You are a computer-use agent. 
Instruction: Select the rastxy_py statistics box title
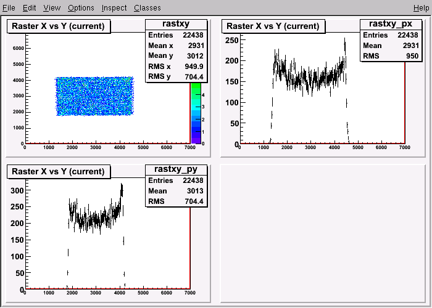tap(176, 169)
